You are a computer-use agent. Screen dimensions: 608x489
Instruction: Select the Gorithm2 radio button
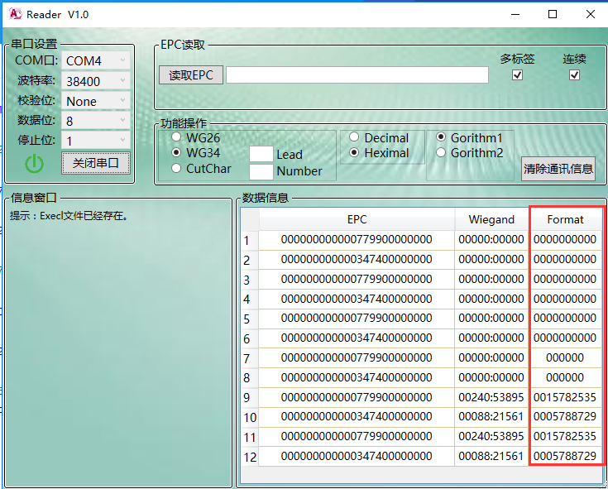[x=441, y=152]
